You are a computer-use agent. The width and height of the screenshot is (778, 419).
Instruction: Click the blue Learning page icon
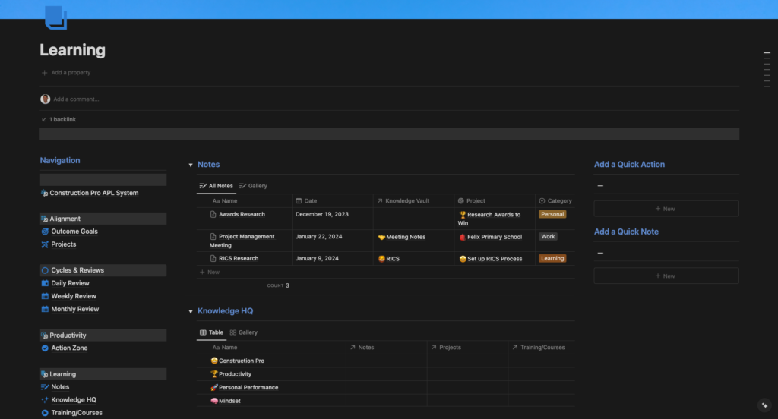point(55,17)
